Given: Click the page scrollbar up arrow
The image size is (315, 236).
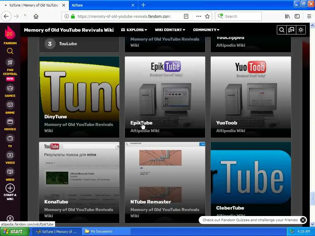Looking at the screenshot, I should point(312,25).
